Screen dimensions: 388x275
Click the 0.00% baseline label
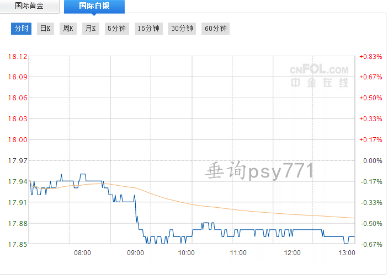(x=373, y=161)
